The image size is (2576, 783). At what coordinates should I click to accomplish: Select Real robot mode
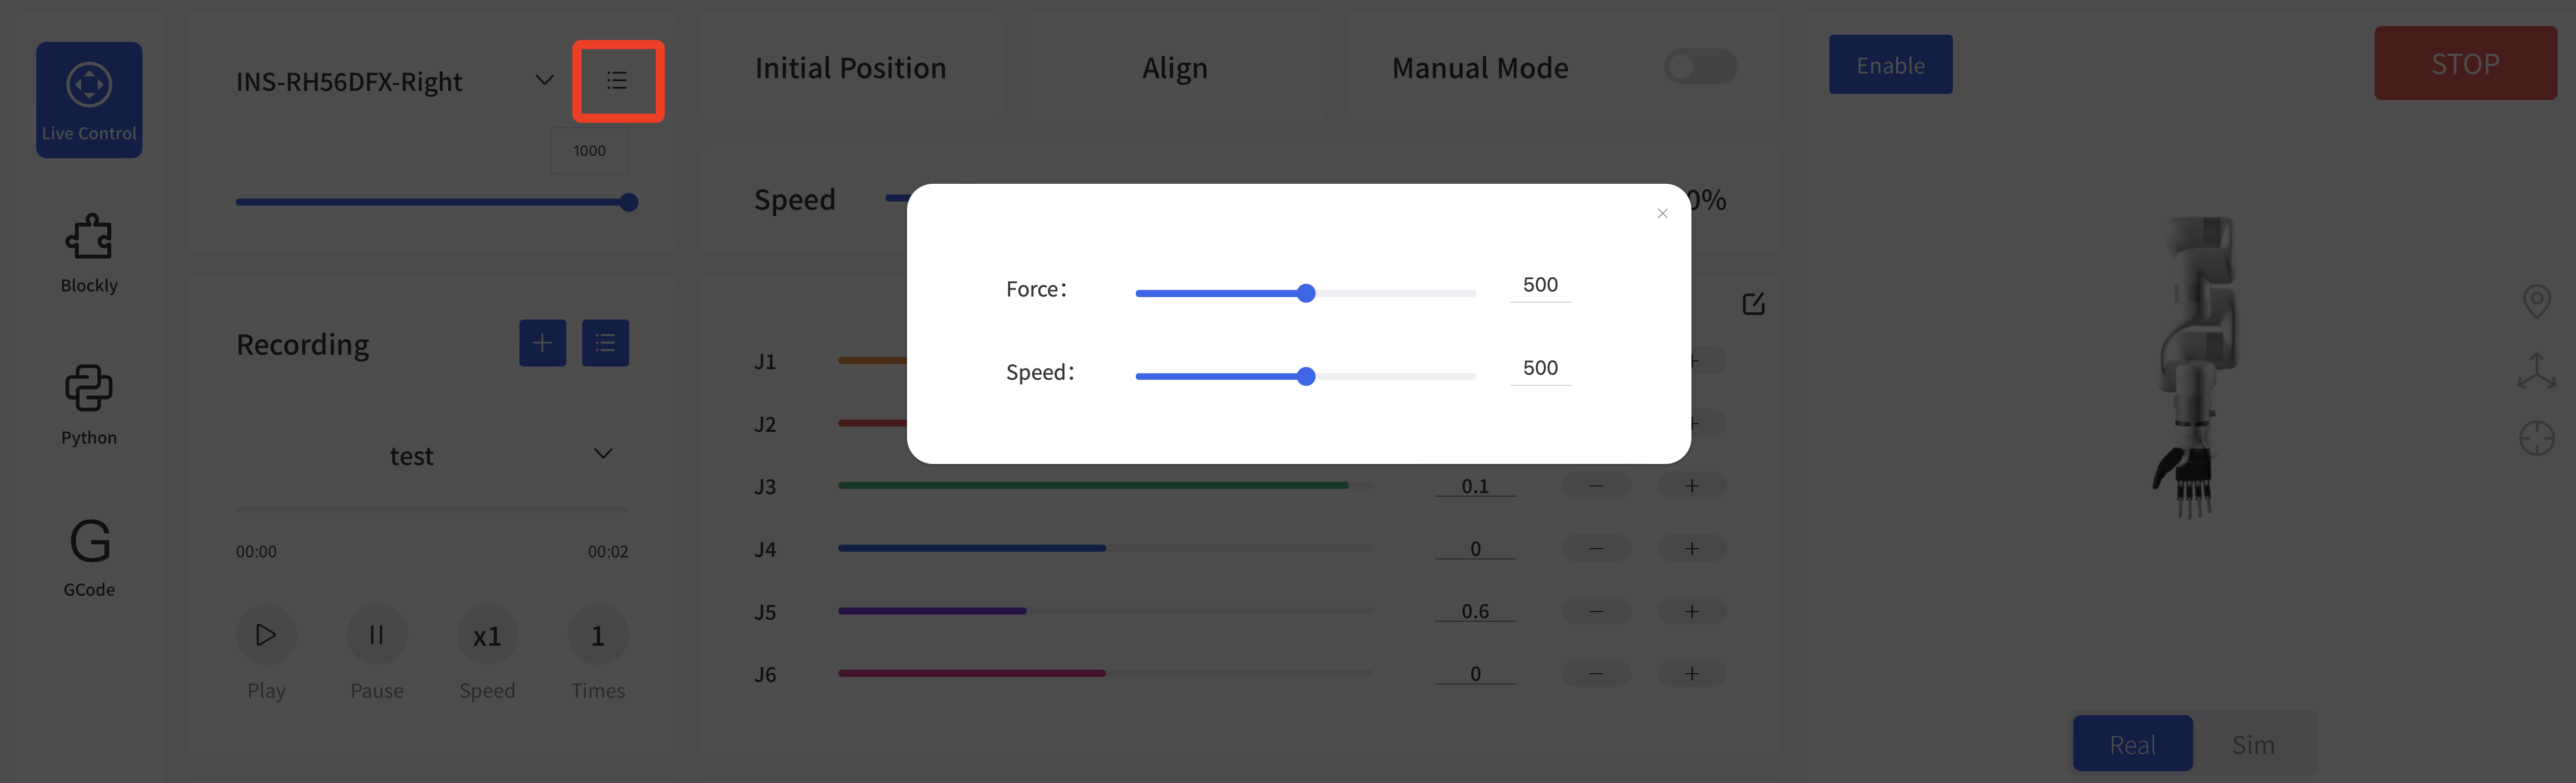[x=2132, y=744]
